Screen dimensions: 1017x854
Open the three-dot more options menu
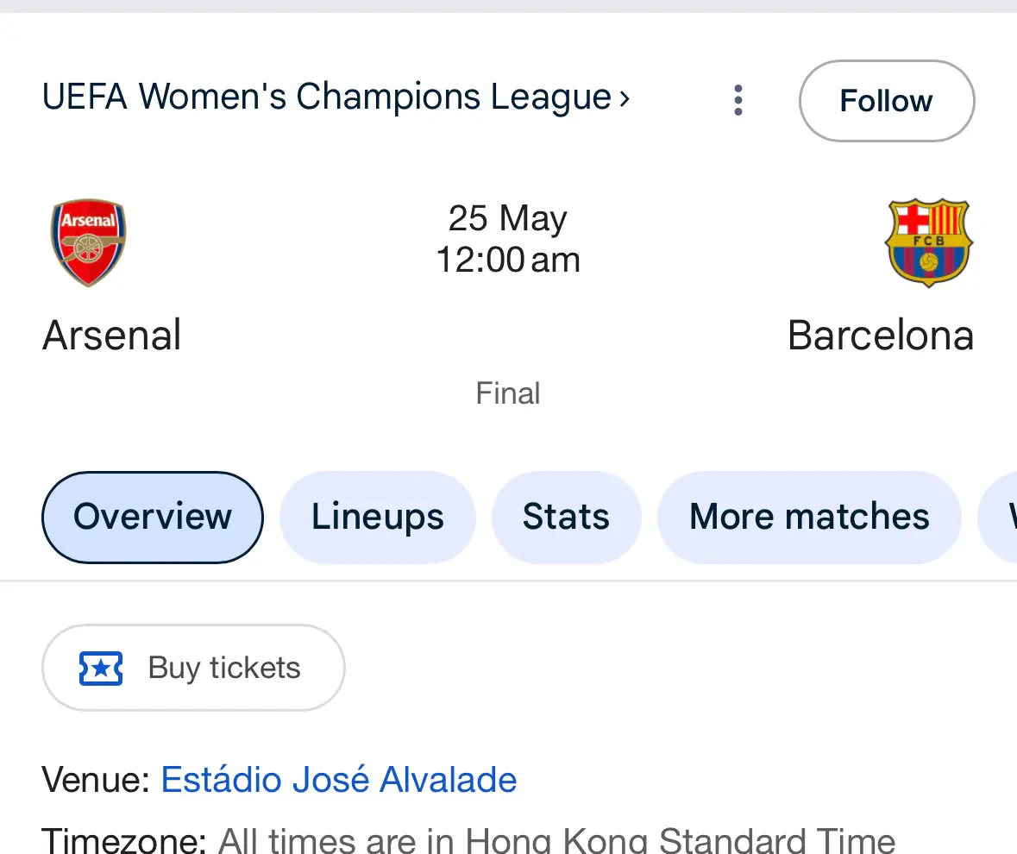[x=738, y=101]
